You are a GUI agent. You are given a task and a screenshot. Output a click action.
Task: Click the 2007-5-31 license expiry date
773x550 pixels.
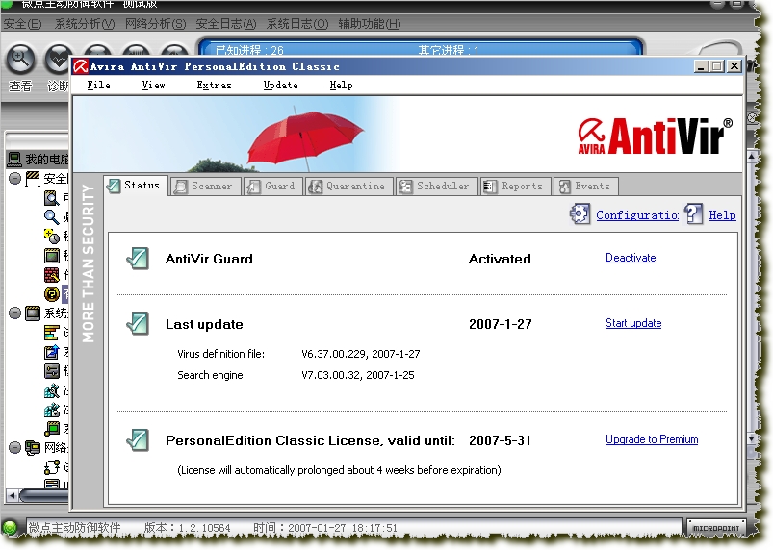tap(500, 440)
